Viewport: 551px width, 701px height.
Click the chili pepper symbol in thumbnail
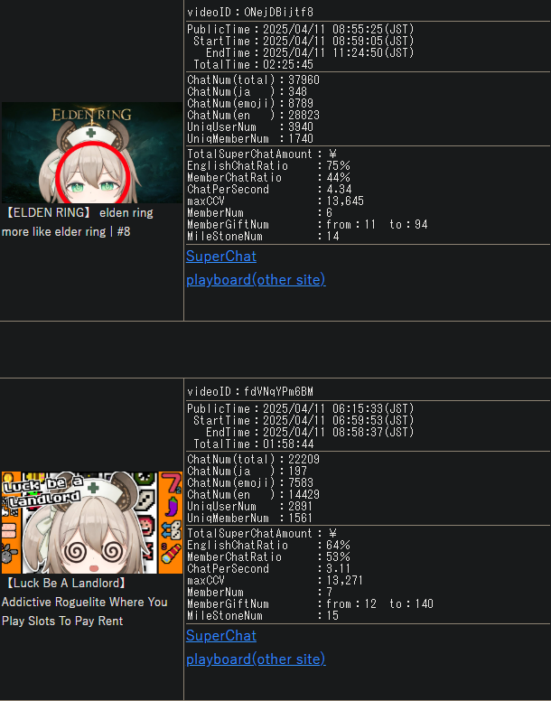172,507
